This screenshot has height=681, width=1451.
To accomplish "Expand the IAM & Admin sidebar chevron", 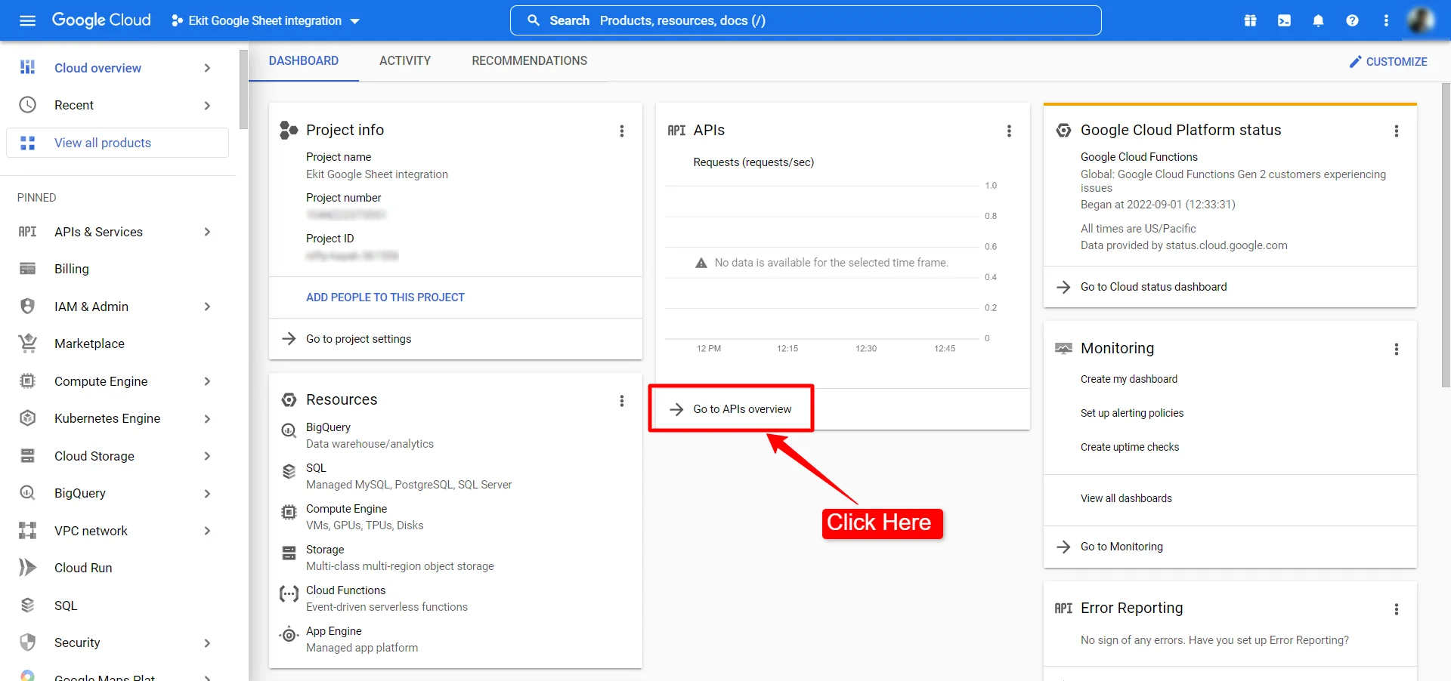I will (207, 307).
